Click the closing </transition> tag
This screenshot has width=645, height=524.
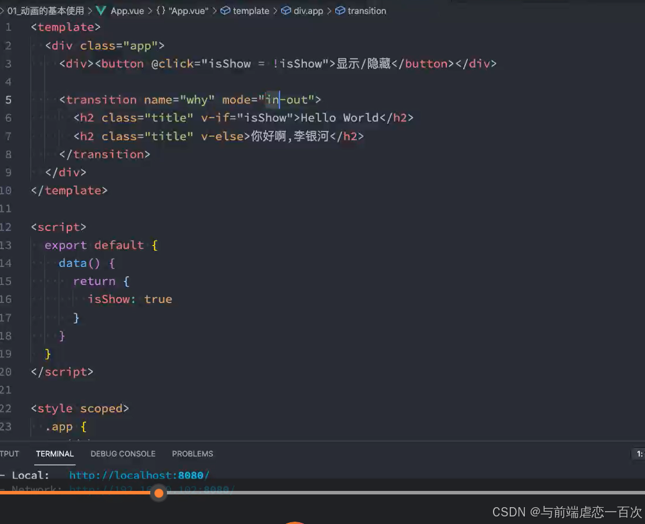point(104,154)
